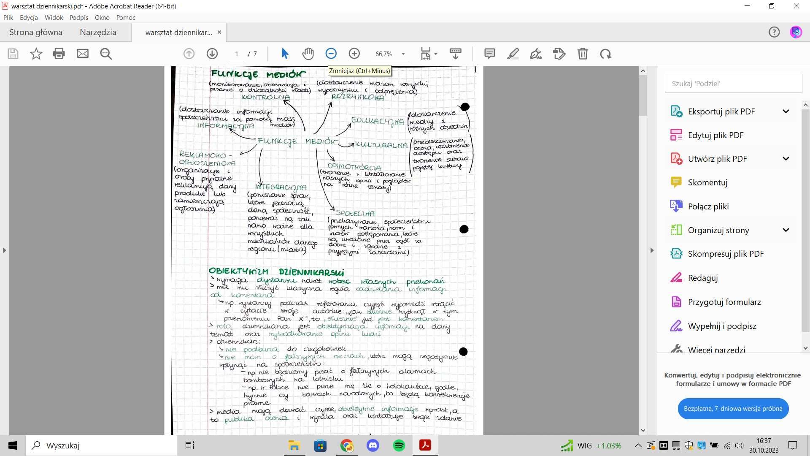Close the warsztat dziennikar... document tab
This screenshot has height=456, width=810.
(219, 32)
